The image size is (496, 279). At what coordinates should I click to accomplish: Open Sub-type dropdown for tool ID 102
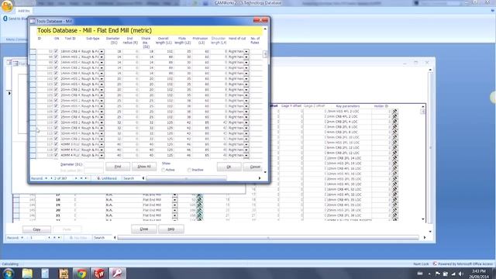coord(102,79)
